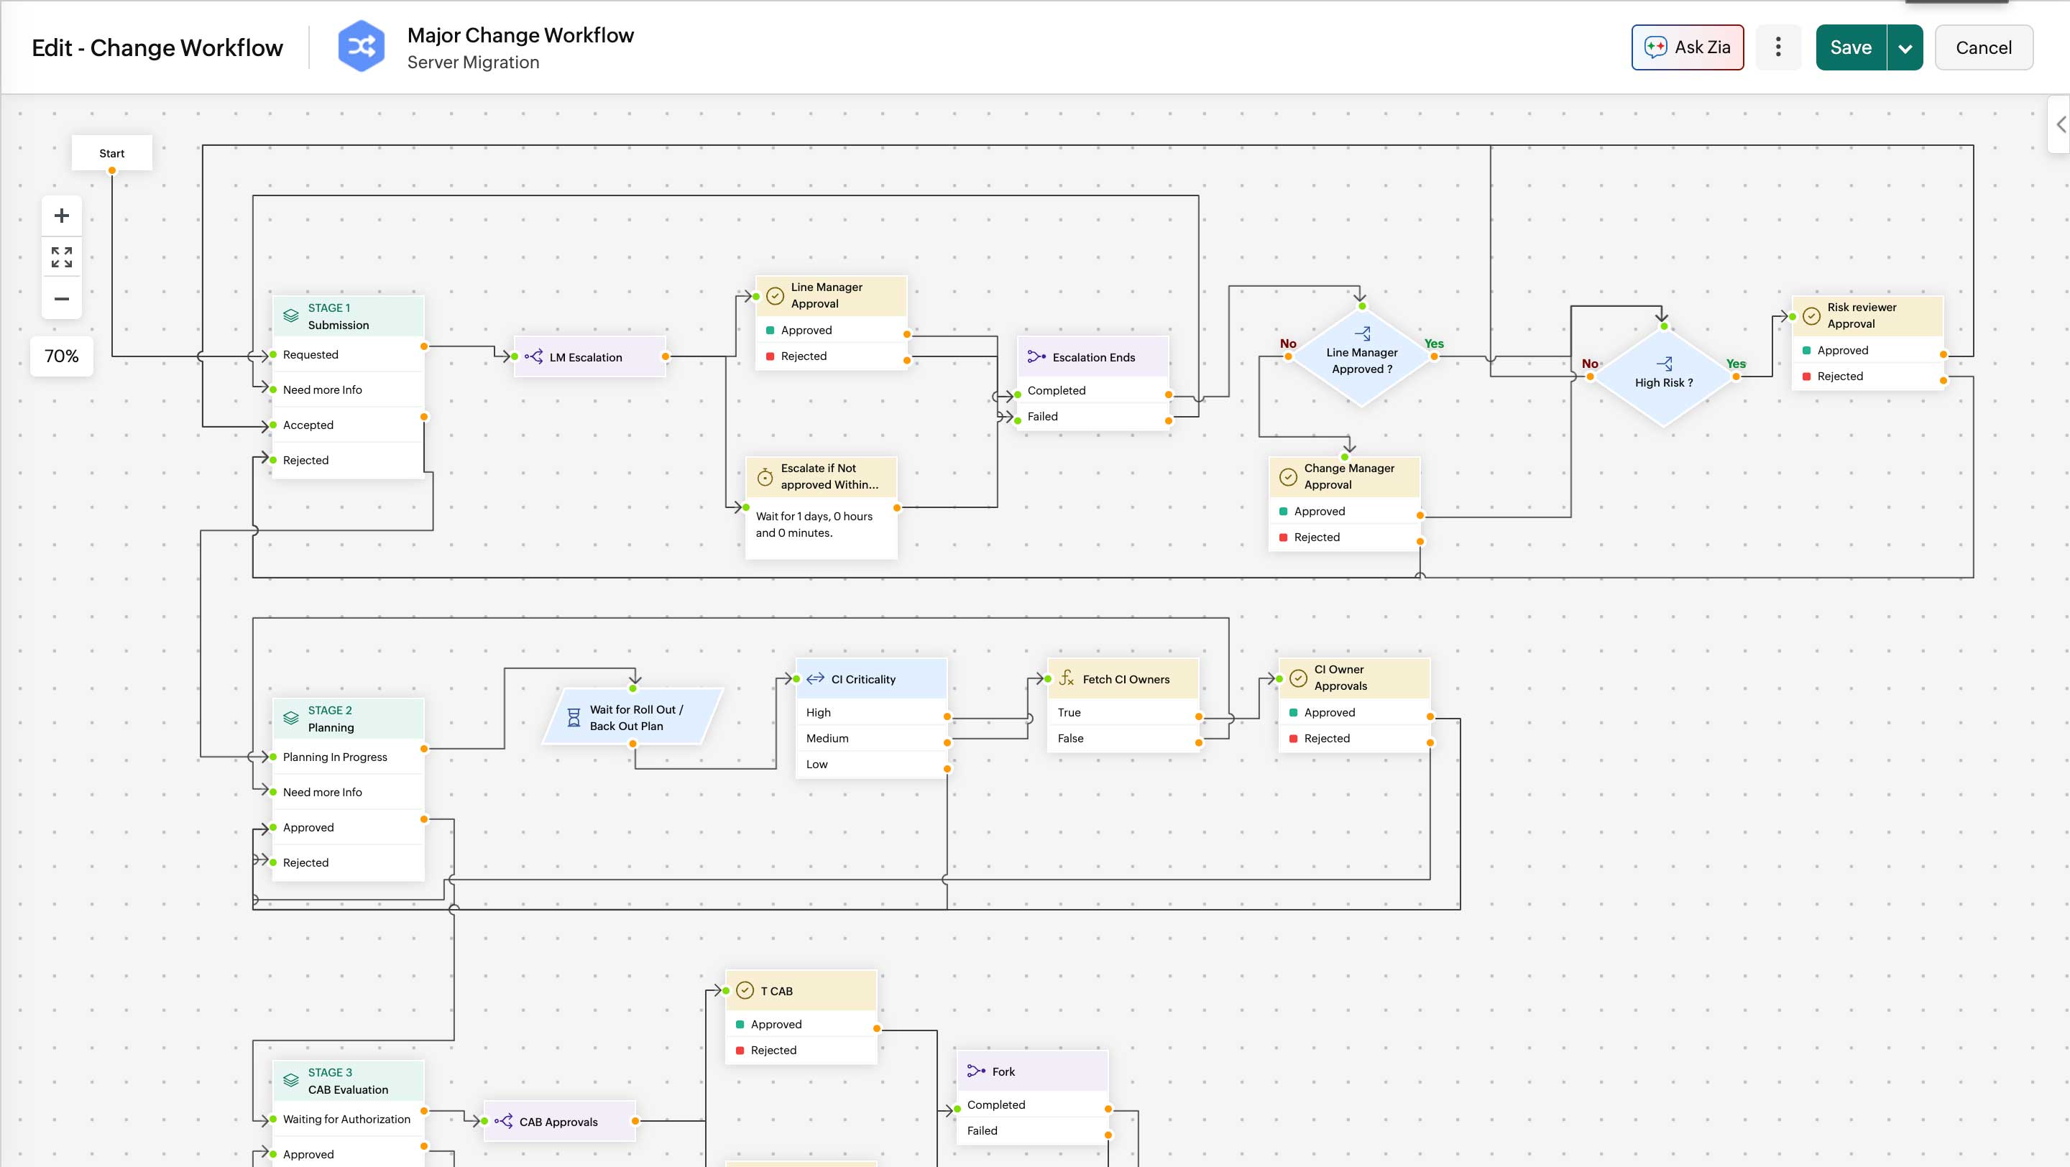Click the High branch of CI Criticality
2070x1167 pixels.
[x=871, y=712]
